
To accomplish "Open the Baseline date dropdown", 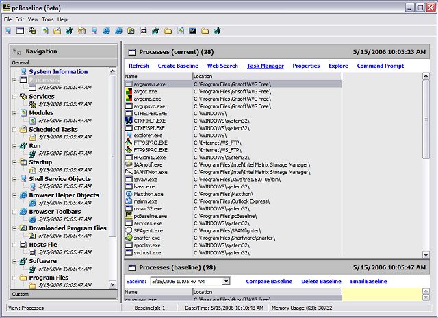I will click(x=226, y=281).
